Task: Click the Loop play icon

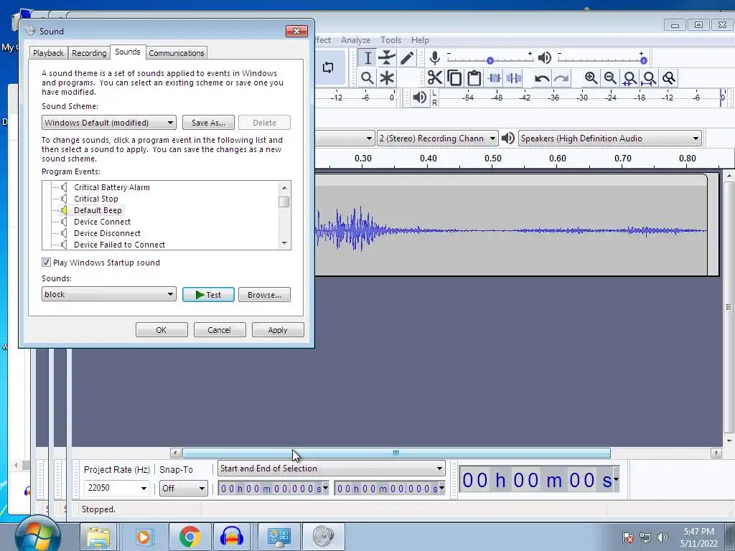Action: 328,67
